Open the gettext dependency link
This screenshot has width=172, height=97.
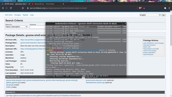[x=9, y=83]
